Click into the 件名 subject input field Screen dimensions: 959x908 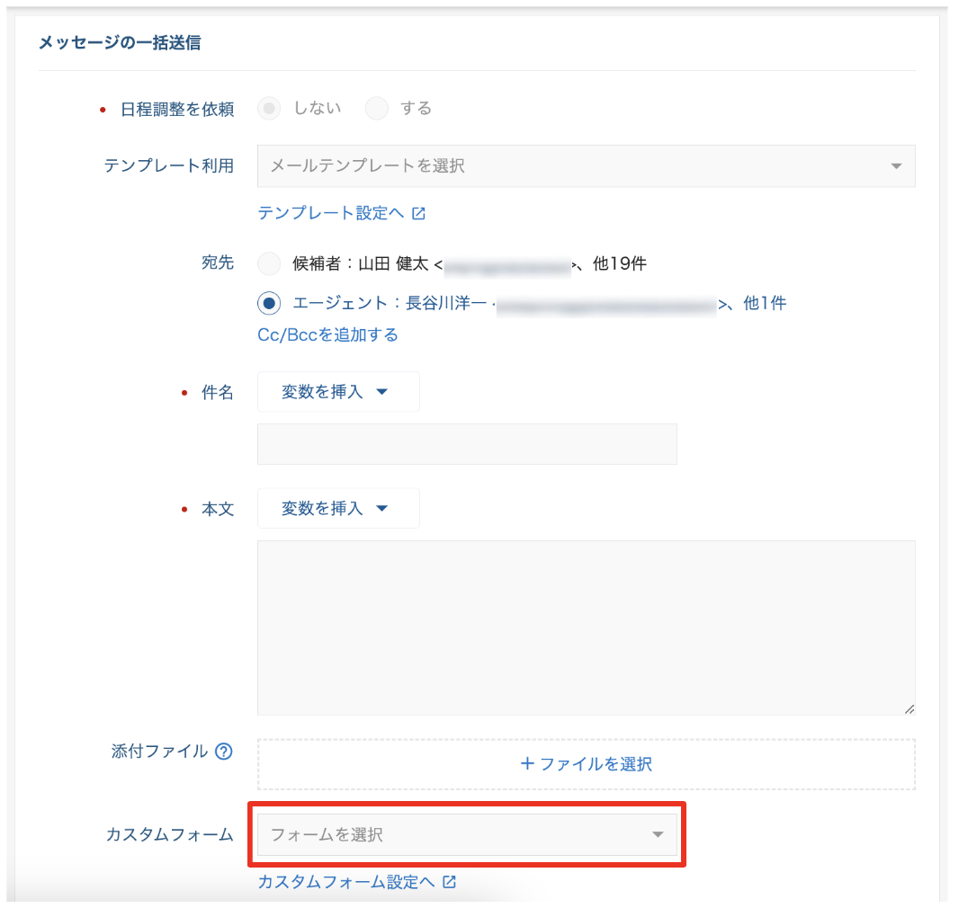point(467,444)
